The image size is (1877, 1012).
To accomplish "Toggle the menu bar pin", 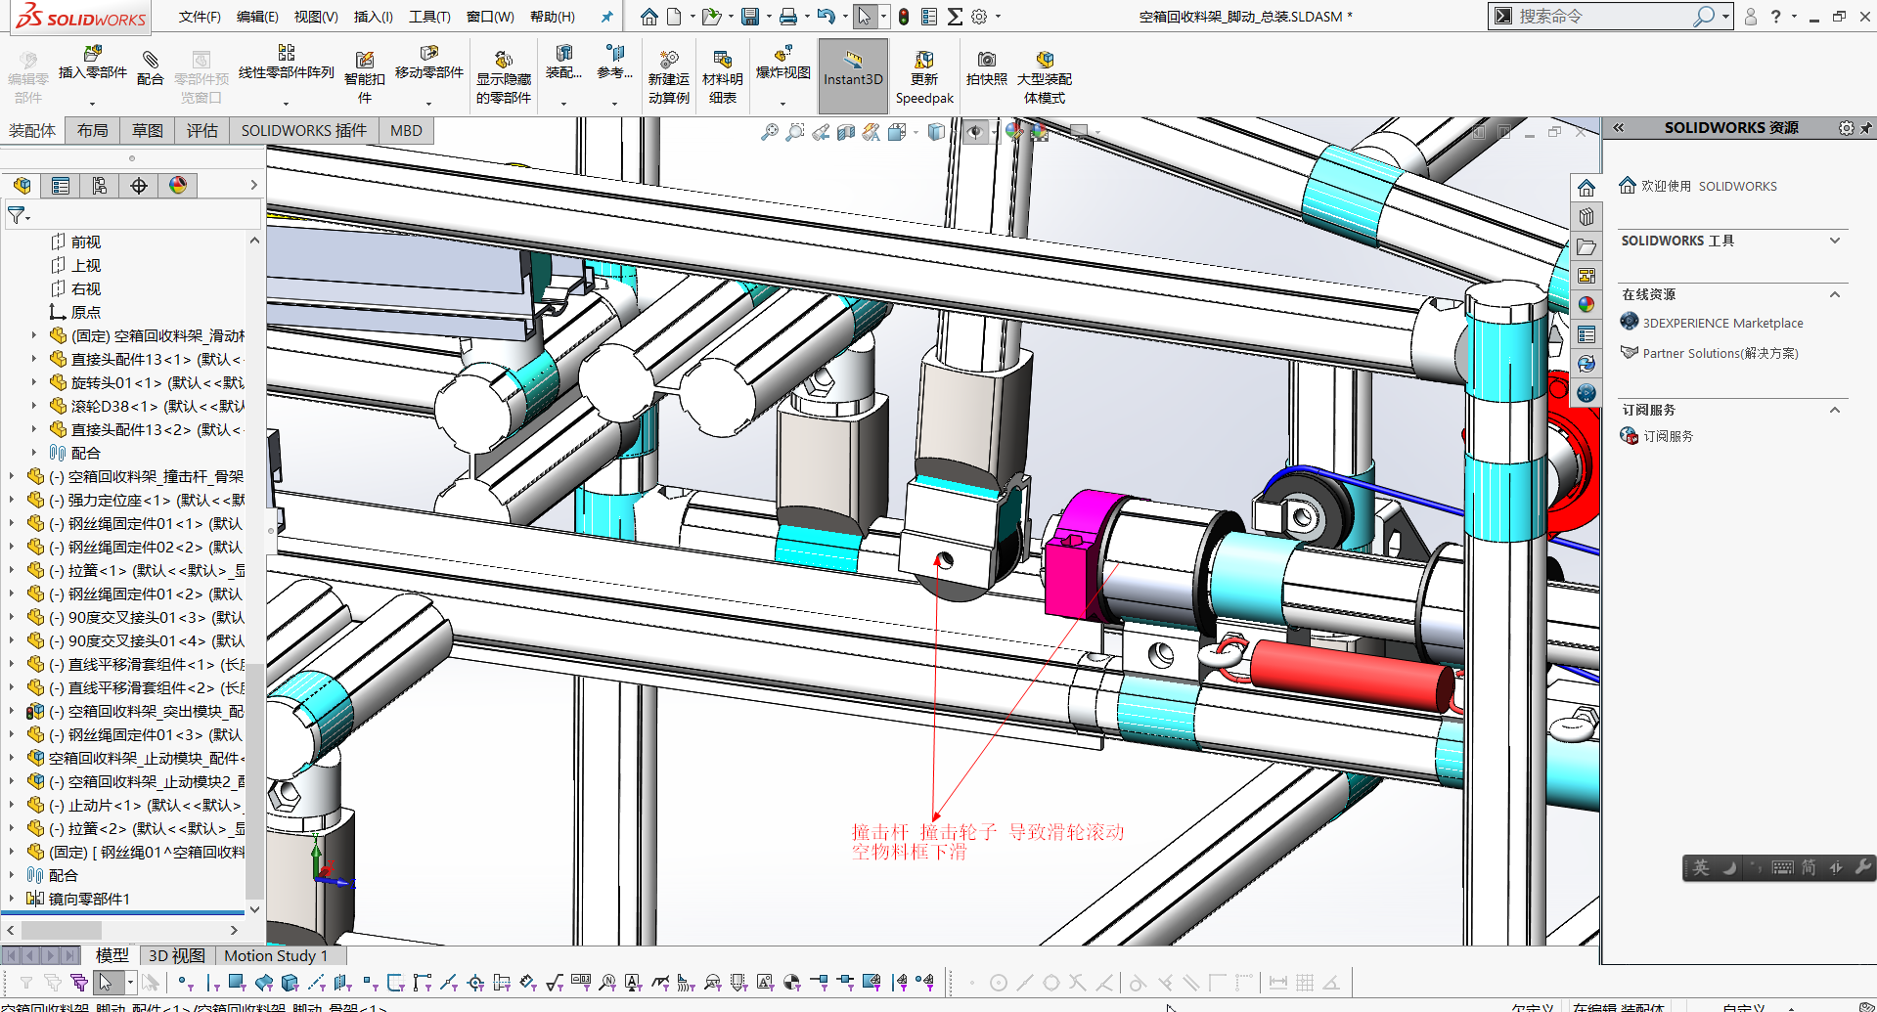I will (607, 17).
